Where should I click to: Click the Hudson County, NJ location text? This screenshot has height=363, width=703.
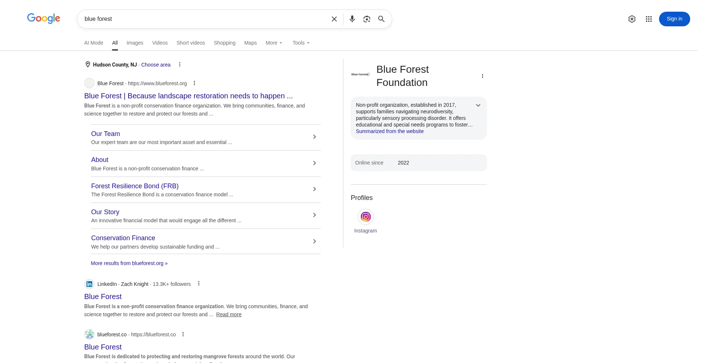point(115,65)
